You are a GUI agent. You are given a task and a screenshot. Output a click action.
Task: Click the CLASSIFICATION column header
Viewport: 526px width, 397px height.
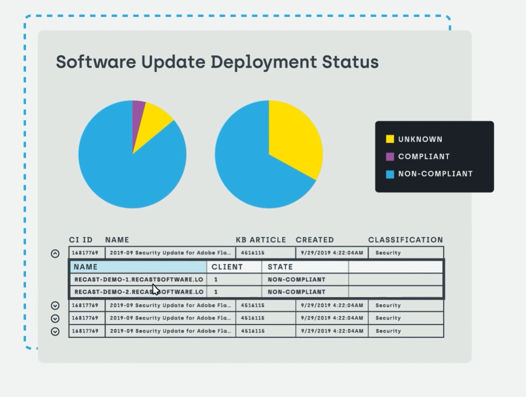[405, 240]
